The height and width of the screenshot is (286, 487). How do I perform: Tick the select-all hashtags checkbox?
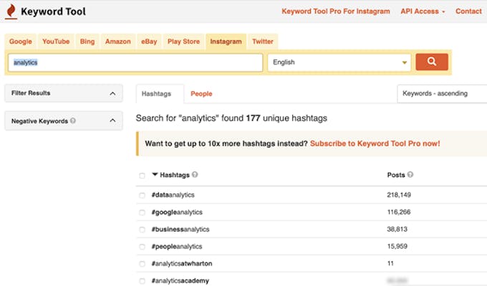click(142, 176)
